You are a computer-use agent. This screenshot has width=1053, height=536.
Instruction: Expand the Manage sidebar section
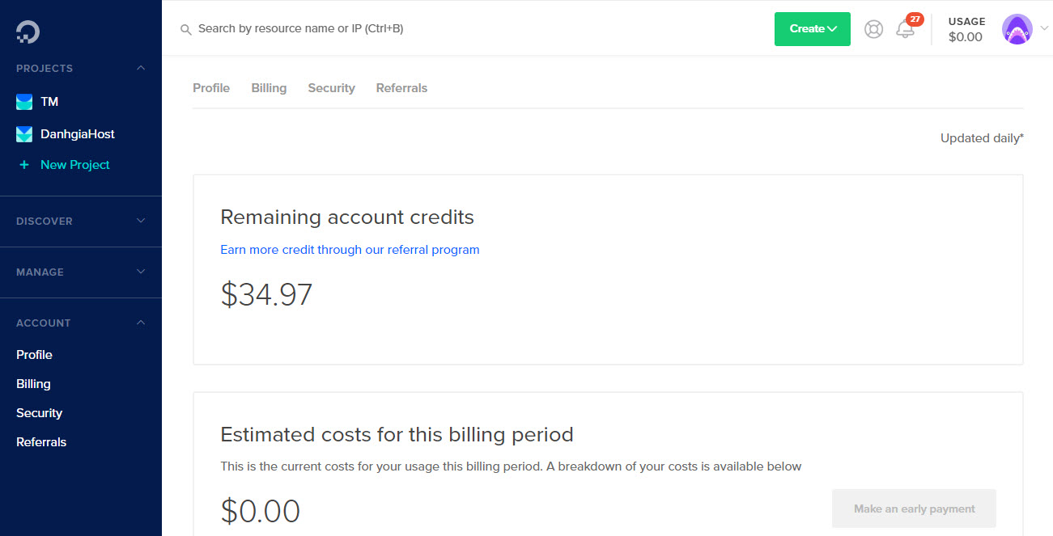141,272
